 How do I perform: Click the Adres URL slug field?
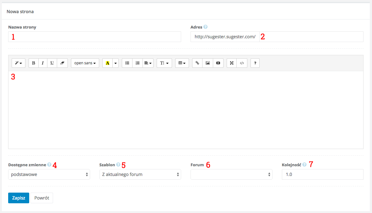(311, 37)
